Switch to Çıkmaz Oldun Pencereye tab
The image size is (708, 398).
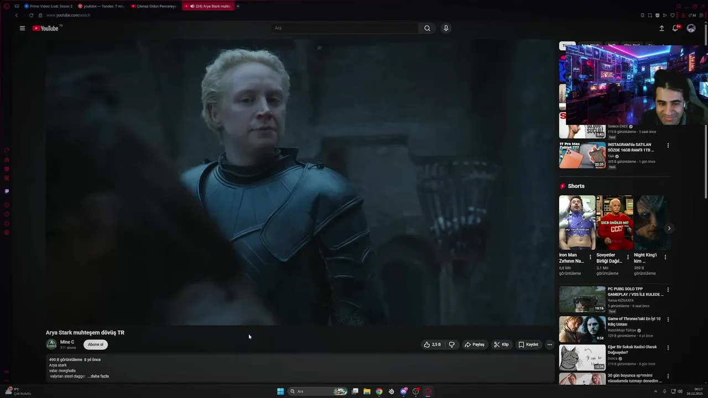click(154, 6)
